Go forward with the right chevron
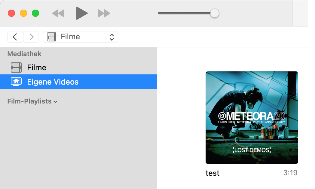The image size is (315, 189). coord(31,37)
